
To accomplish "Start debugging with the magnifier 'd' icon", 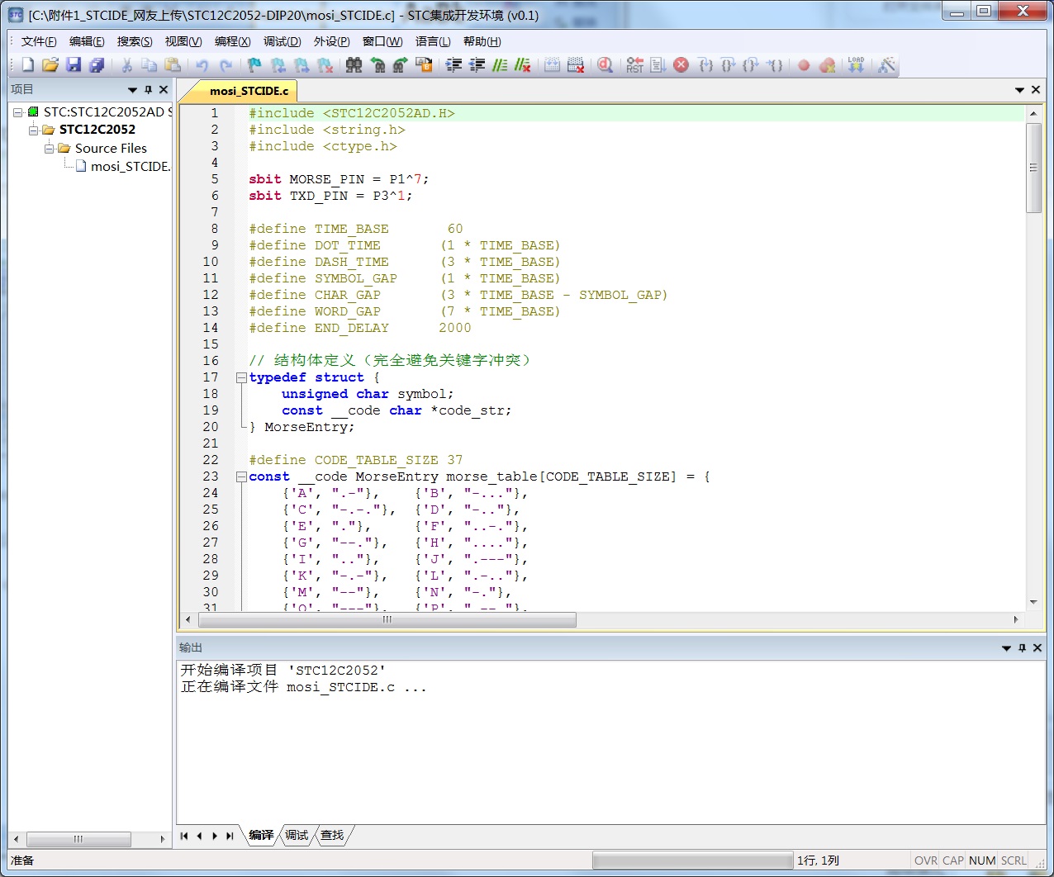I will [605, 65].
